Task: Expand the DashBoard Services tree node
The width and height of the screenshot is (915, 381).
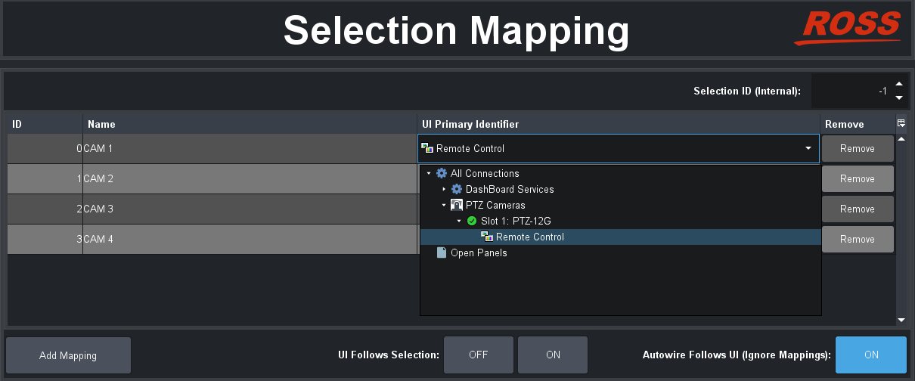Action: [445, 190]
